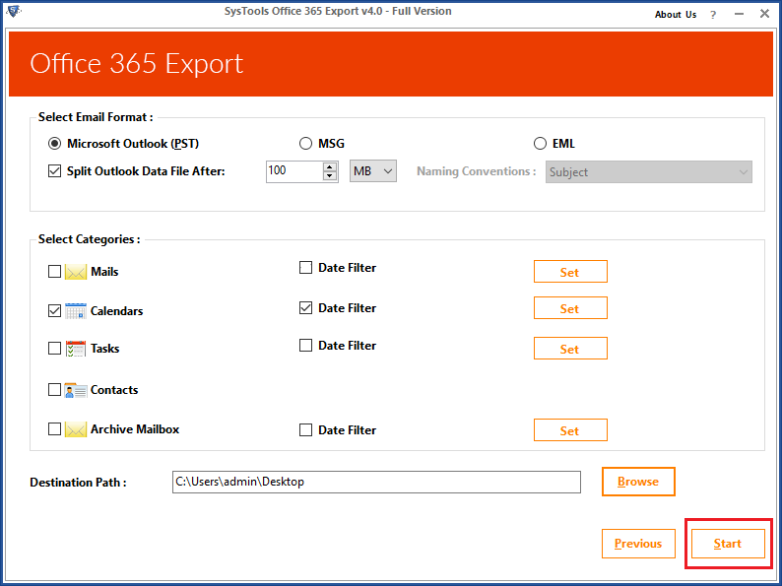Decrease split size with down arrow
This screenshot has width=782, height=586.
330,175
